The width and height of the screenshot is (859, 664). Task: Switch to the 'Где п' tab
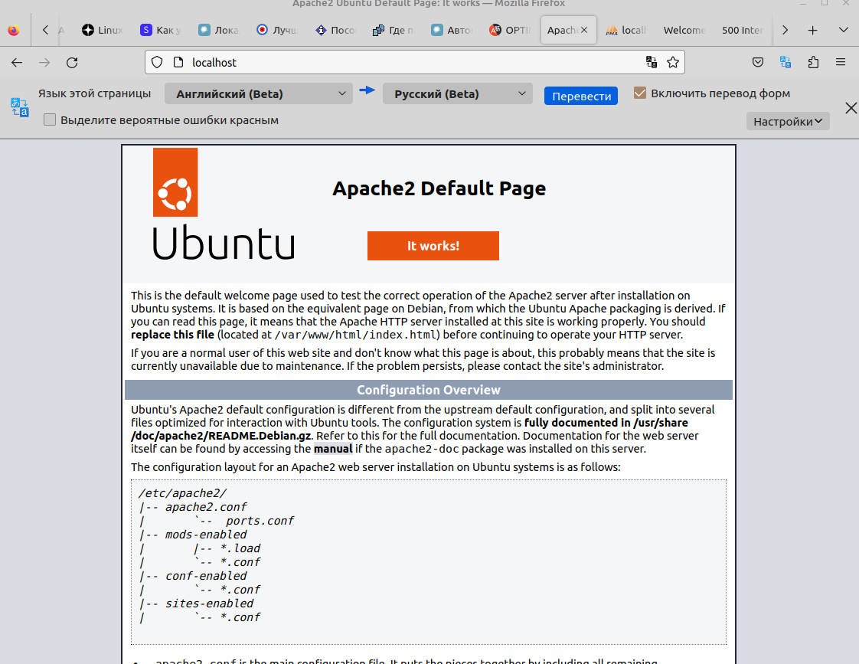point(394,30)
